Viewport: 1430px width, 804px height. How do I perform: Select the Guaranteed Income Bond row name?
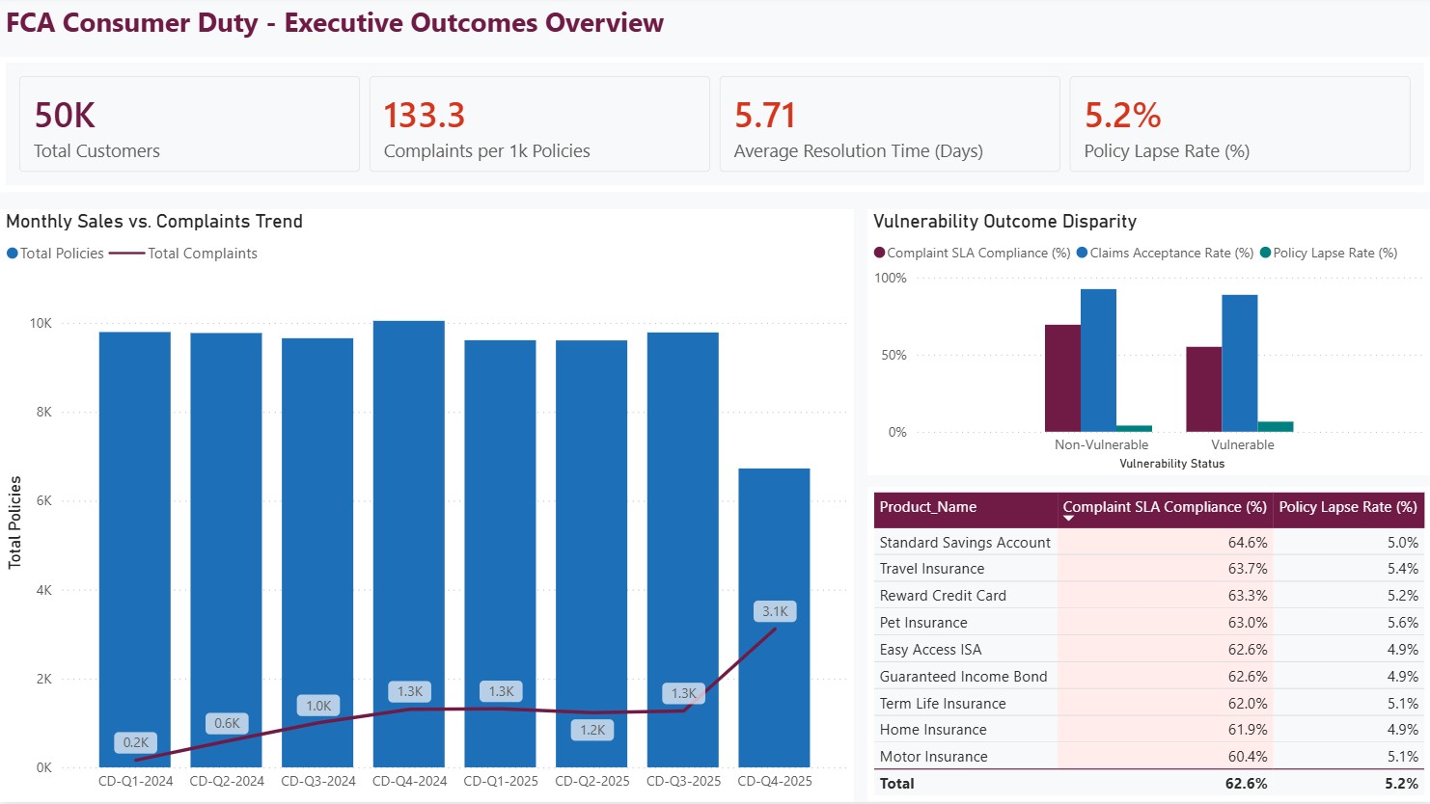(963, 677)
